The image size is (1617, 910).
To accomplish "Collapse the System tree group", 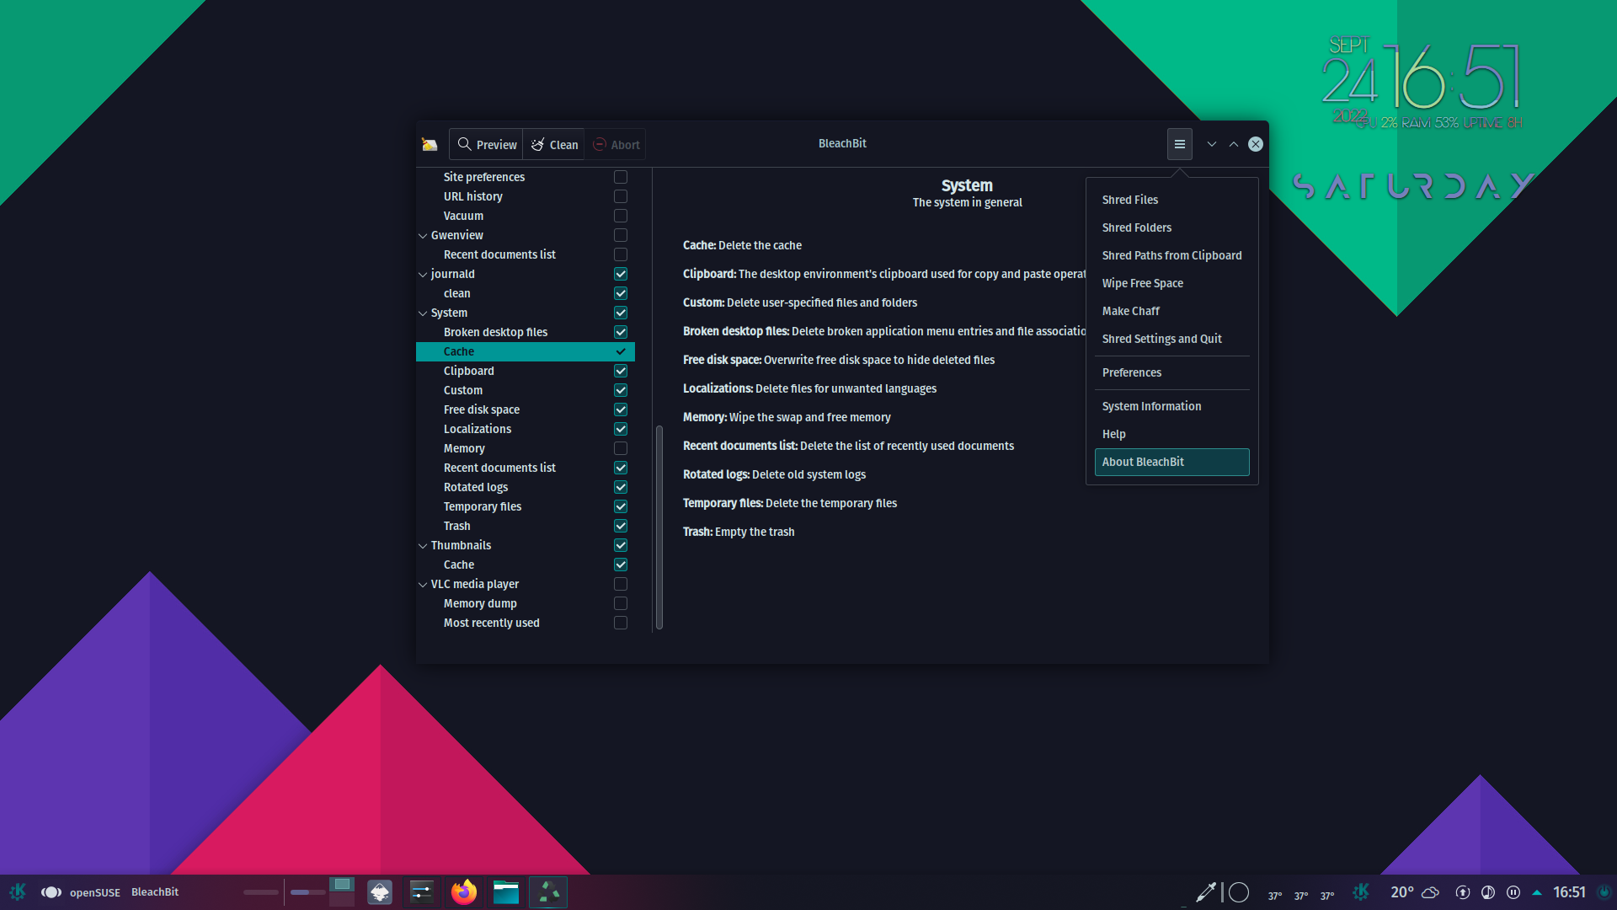I will (423, 313).
